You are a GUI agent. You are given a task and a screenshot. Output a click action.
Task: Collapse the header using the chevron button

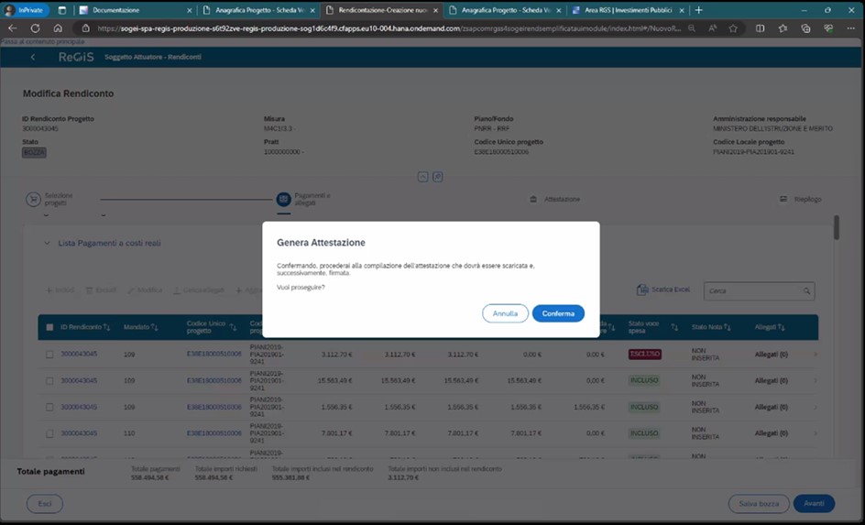pyautogui.click(x=422, y=176)
